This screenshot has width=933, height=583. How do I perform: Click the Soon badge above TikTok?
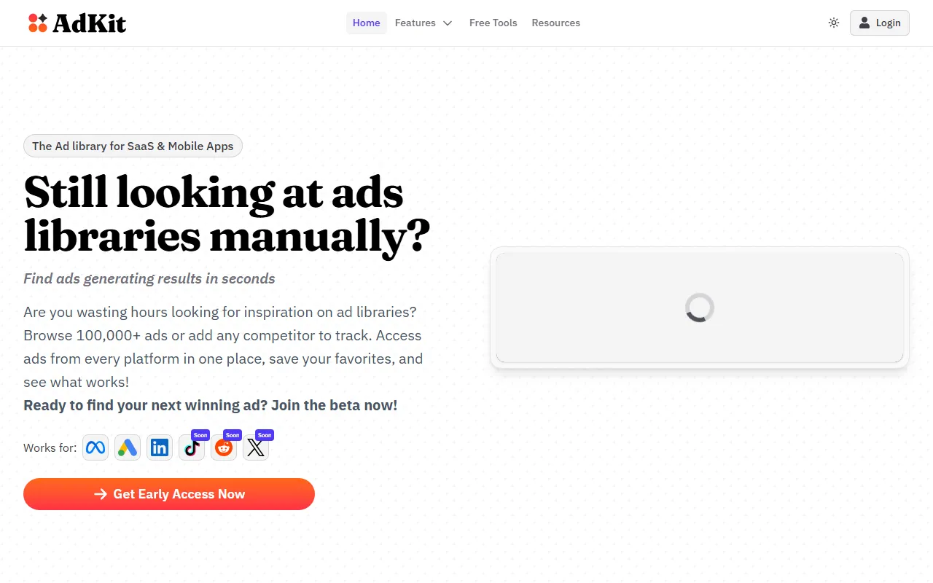[200, 435]
